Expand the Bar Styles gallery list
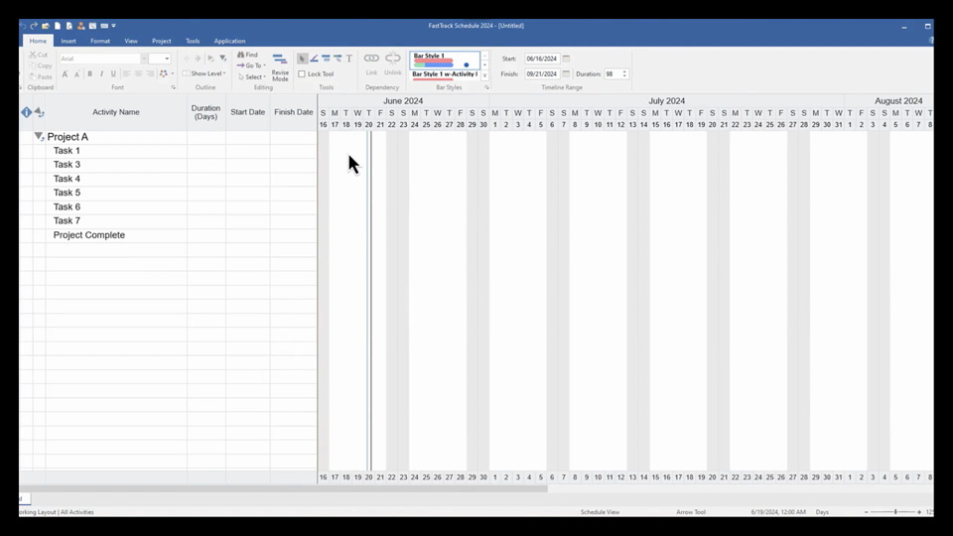This screenshot has height=536, width=953. pyautogui.click(x=485, y=75)
